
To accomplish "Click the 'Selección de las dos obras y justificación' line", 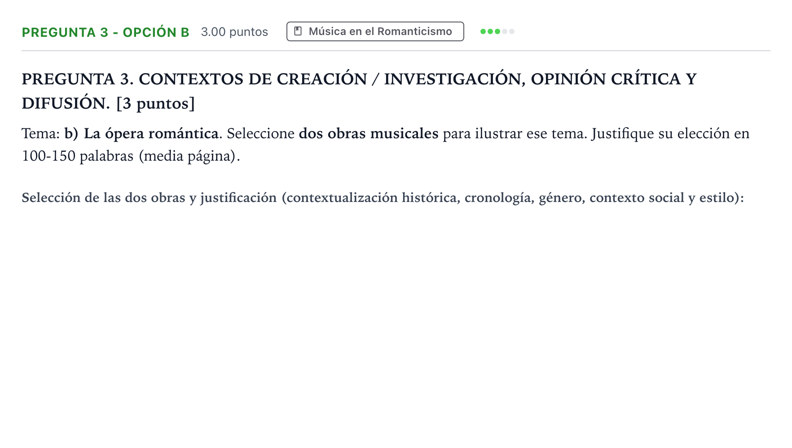I will 383,198.
